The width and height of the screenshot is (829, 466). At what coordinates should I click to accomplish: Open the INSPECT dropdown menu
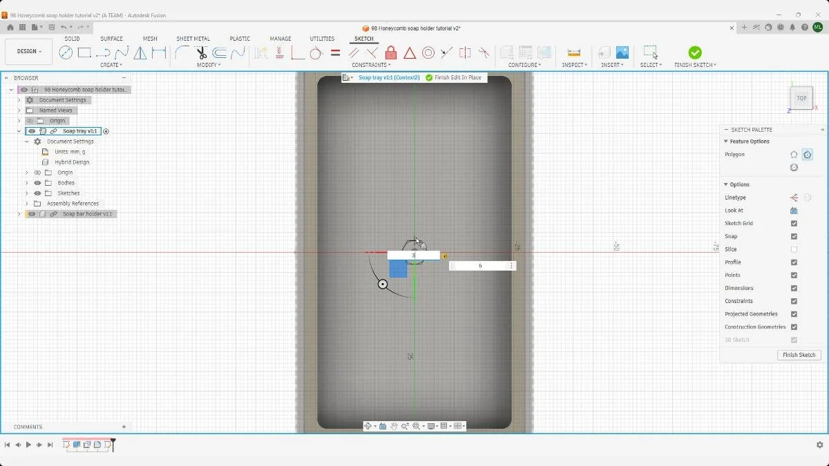(x=574, y=65)
